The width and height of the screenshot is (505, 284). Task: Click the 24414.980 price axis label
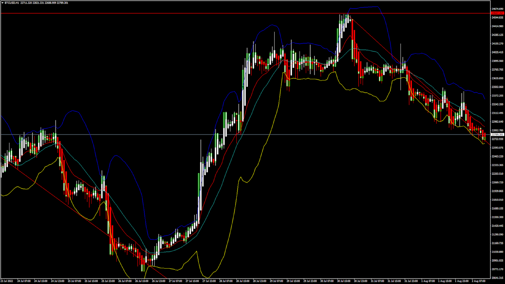tap(498, 26)
